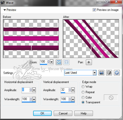Collapse the Preview section triangle
Image resolution: width=123 pixels, height=120 pixels.
(5, 10)
